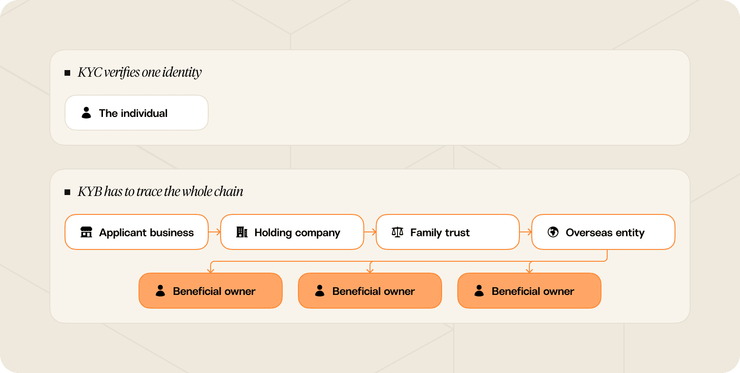Click The individual card

tap(137, 113)
